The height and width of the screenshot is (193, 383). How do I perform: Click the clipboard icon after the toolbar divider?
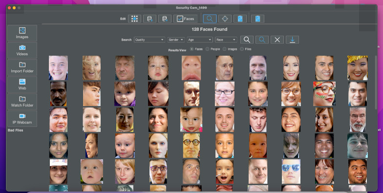pos(257,19)
